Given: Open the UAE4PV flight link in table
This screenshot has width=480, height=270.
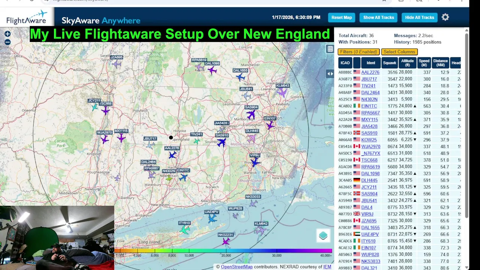Looking at the screenshot, I should tap(370, 234).
